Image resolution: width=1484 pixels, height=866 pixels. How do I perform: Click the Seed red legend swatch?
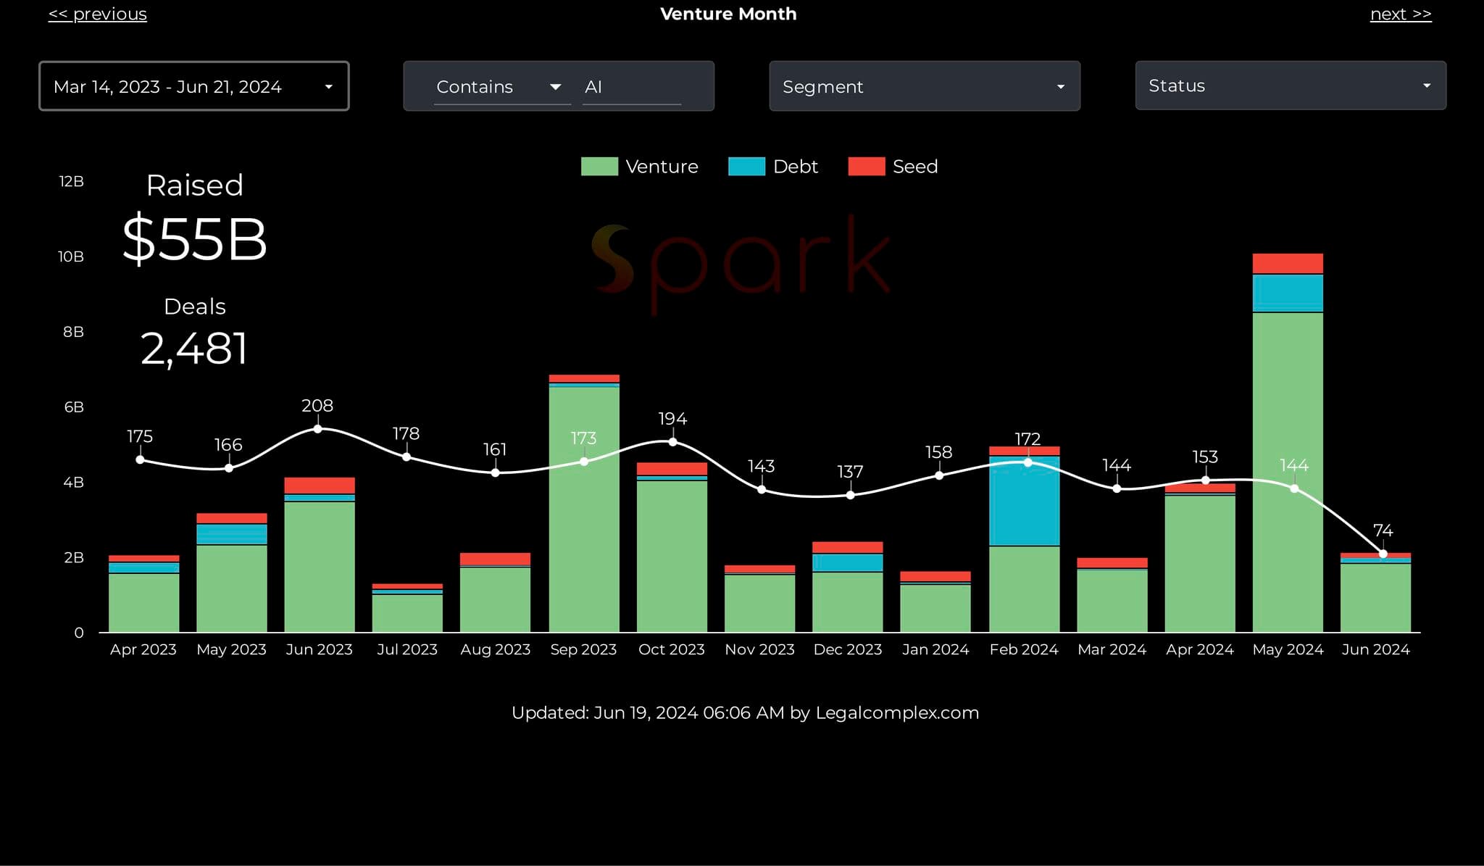tap(867, 166)
